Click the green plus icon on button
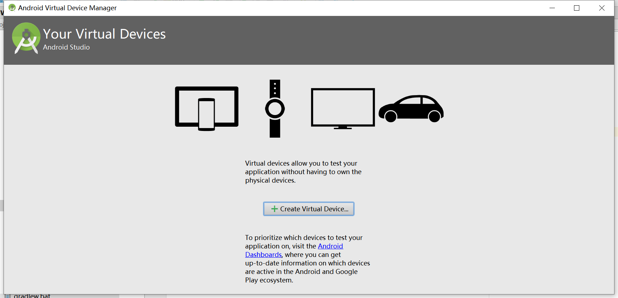 pyautogui.click(x=275, y=209)
